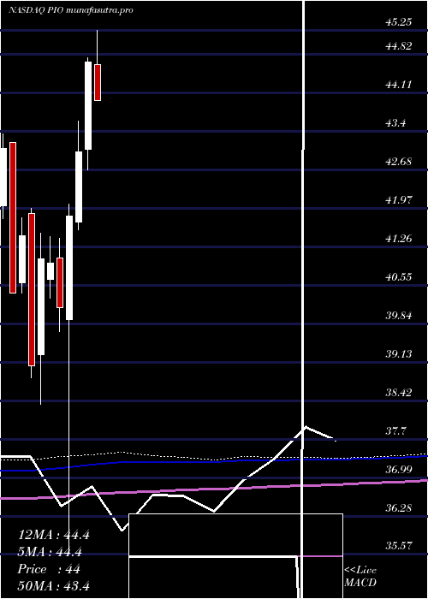428x599 pixels.
Task: Select the 45.25 price axis label
Action: (399, 22)
